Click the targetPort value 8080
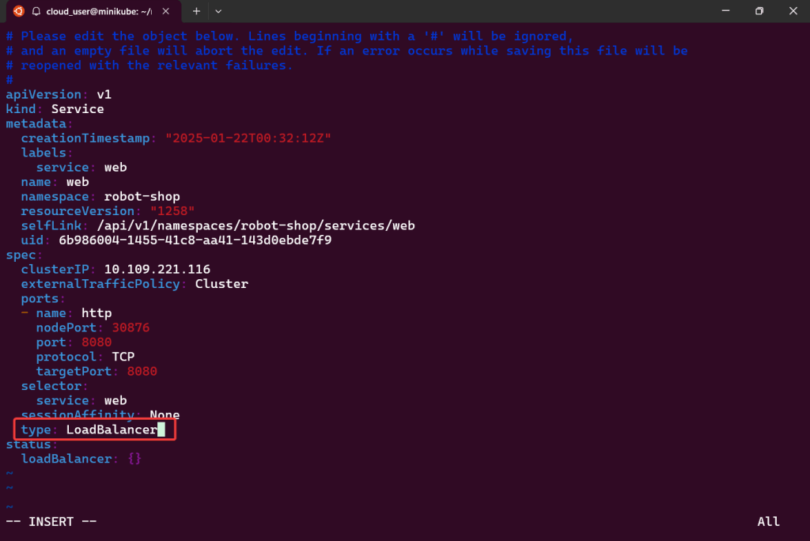 coord(142,371)
